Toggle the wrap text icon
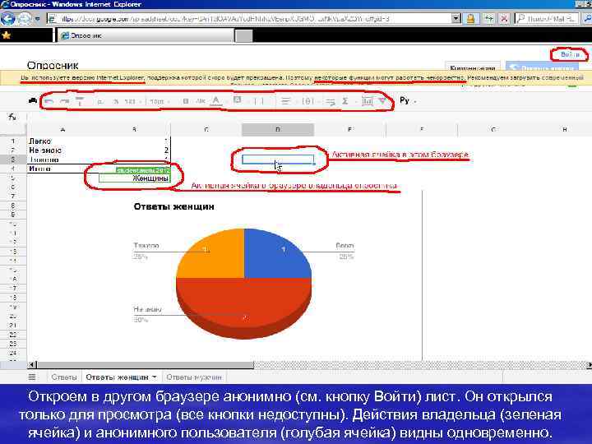Image resolution: width=592 pixels, height=444 pixels. coord(330,102)
